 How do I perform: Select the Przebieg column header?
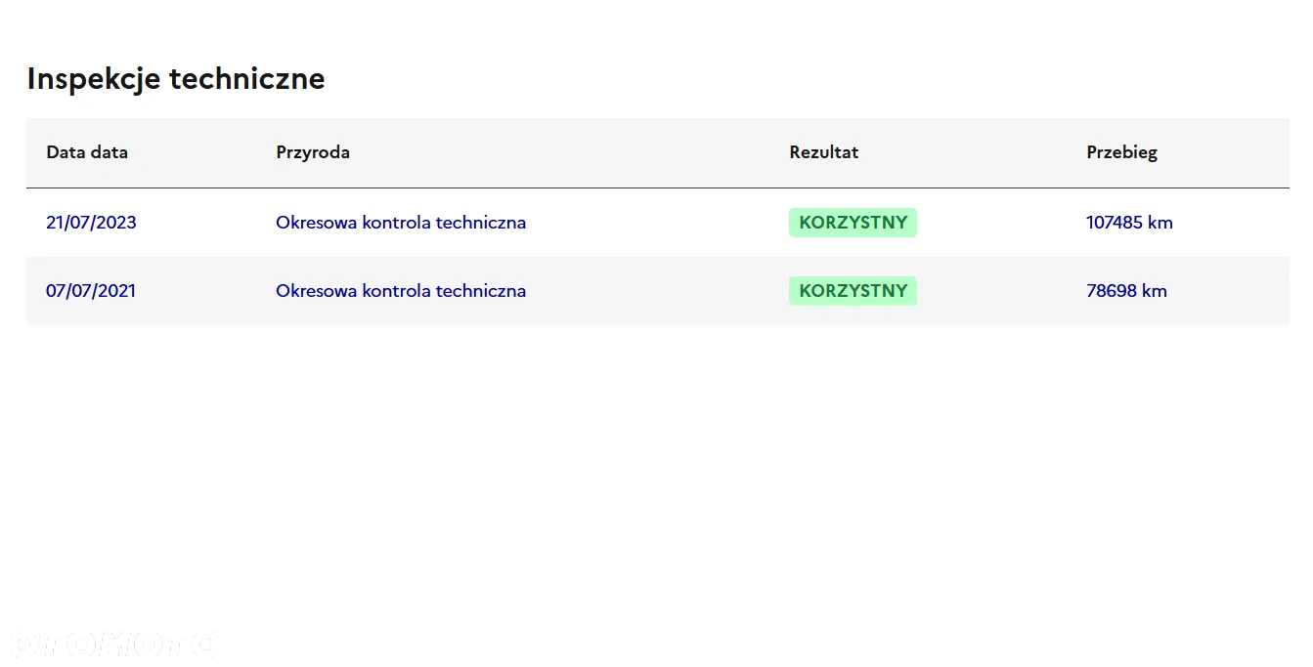tap(1122, 152)
